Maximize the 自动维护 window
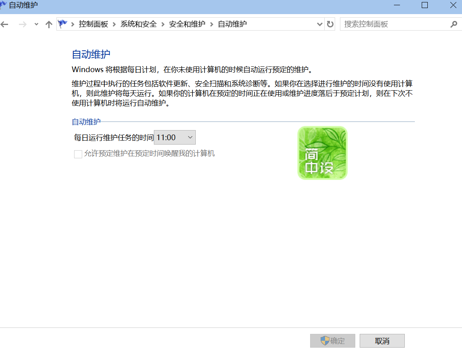Viewport: 462px width, 348px height. (425, 5)
